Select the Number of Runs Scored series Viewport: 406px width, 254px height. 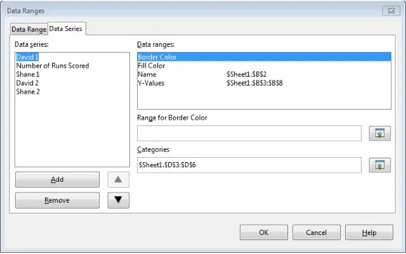(x=53, y=66)
